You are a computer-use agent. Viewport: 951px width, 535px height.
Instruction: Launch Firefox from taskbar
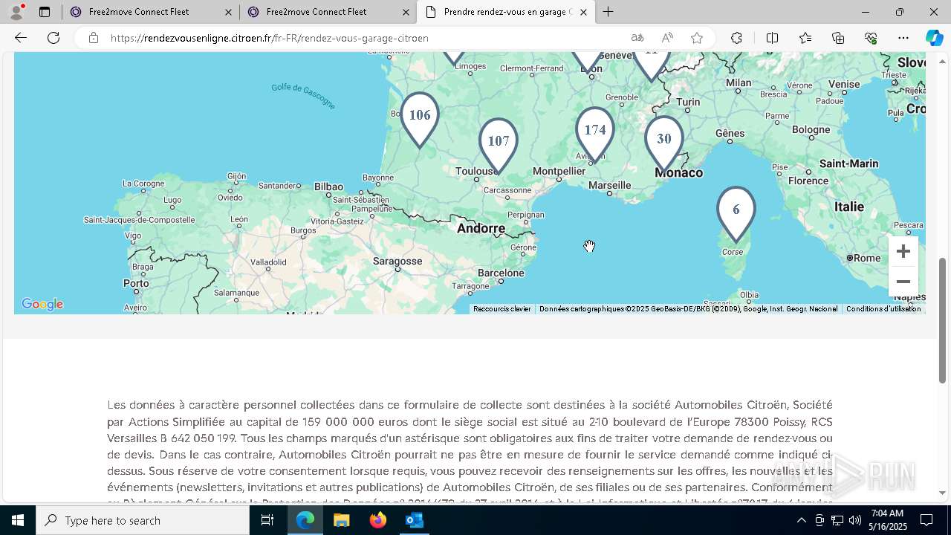coord(378,520)
